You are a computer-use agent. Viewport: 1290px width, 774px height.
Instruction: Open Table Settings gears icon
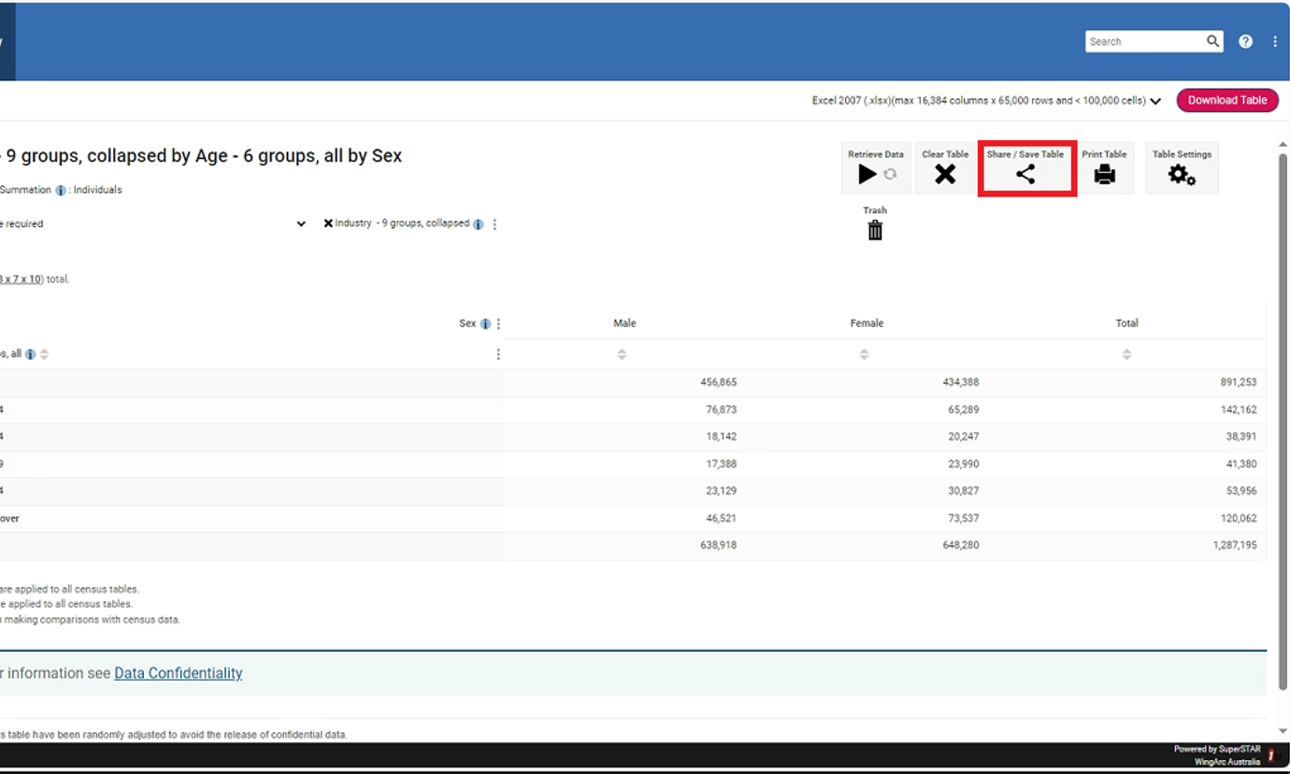(1182, 175)
